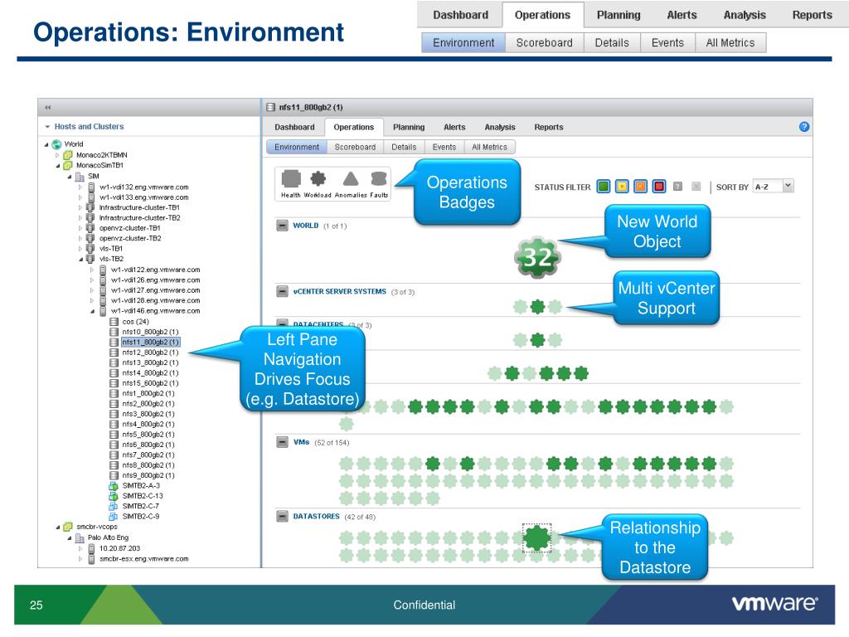Click the dark green badge in vCenter Server Systems row

pyautogui.click(x=537, y=307)
